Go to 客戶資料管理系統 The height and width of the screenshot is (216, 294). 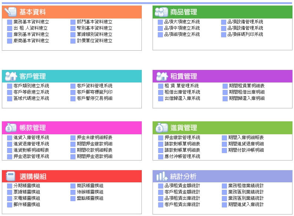click(94, 86)
